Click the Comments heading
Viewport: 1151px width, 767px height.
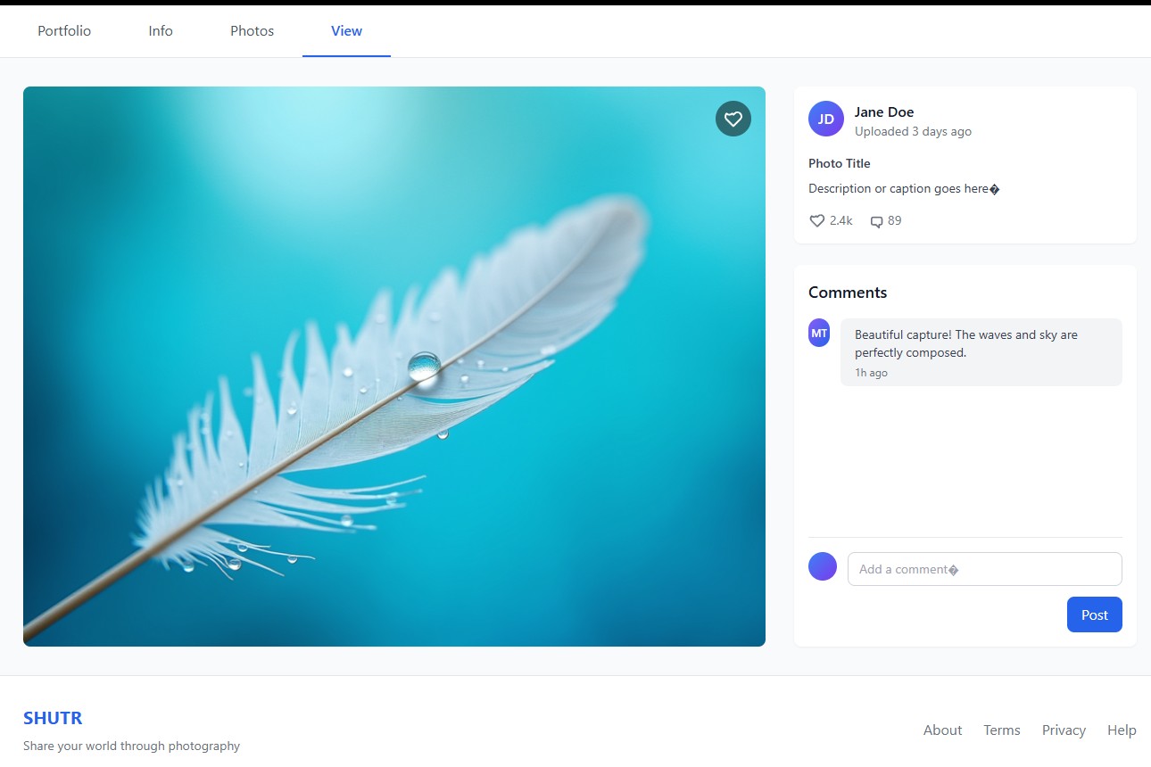click(848, 293)
